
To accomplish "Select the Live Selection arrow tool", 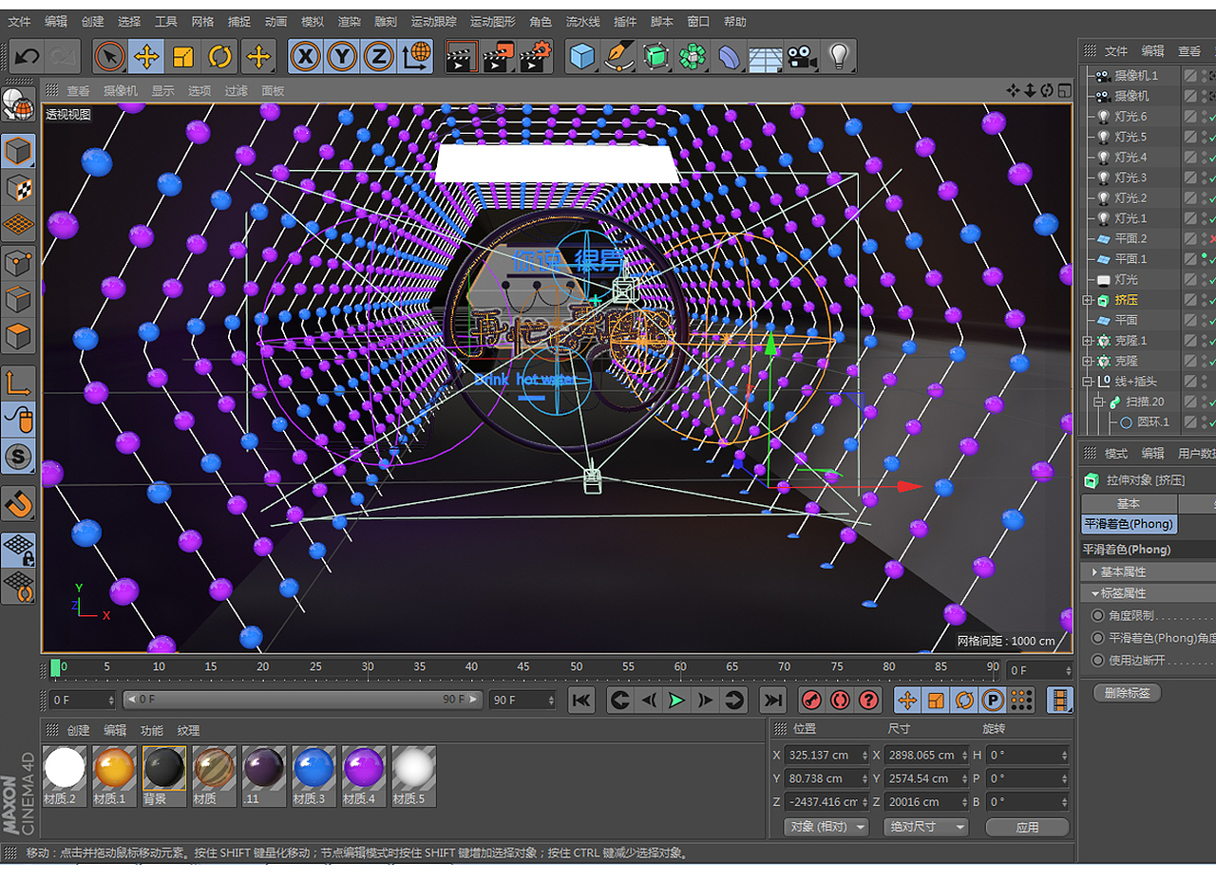I will 110,57.
